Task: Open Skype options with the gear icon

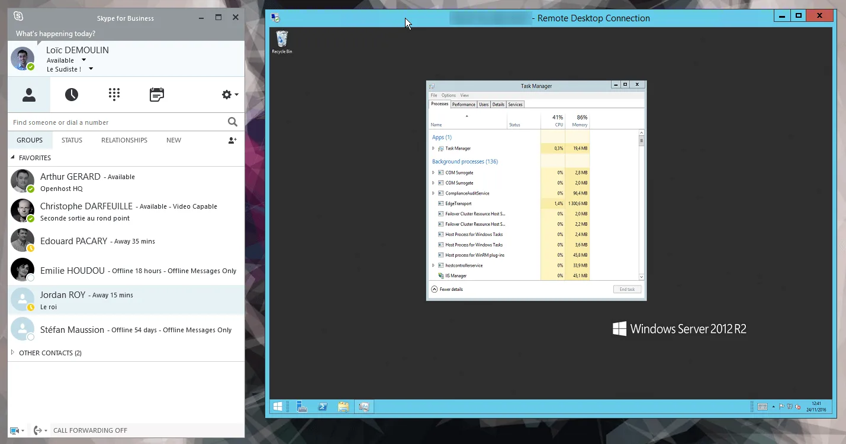Action: pyautogui.click(x=227, y=95)
